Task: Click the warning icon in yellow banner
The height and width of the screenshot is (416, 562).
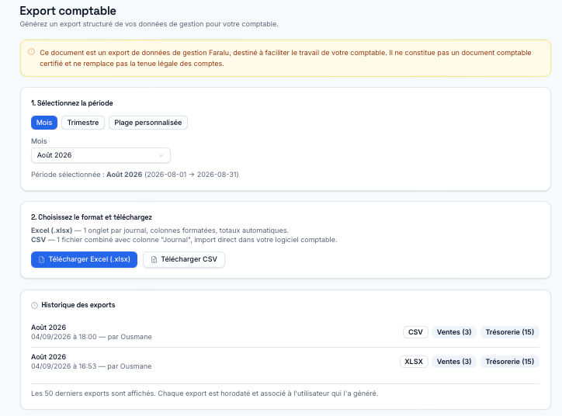Action: (x=32, y=52)
